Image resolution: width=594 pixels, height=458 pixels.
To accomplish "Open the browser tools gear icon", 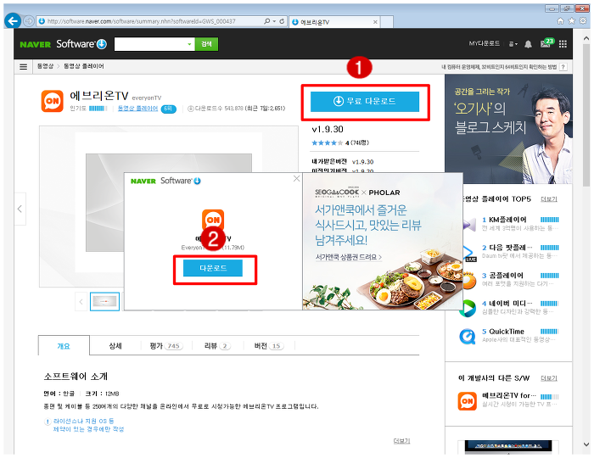I will [583, 21].
